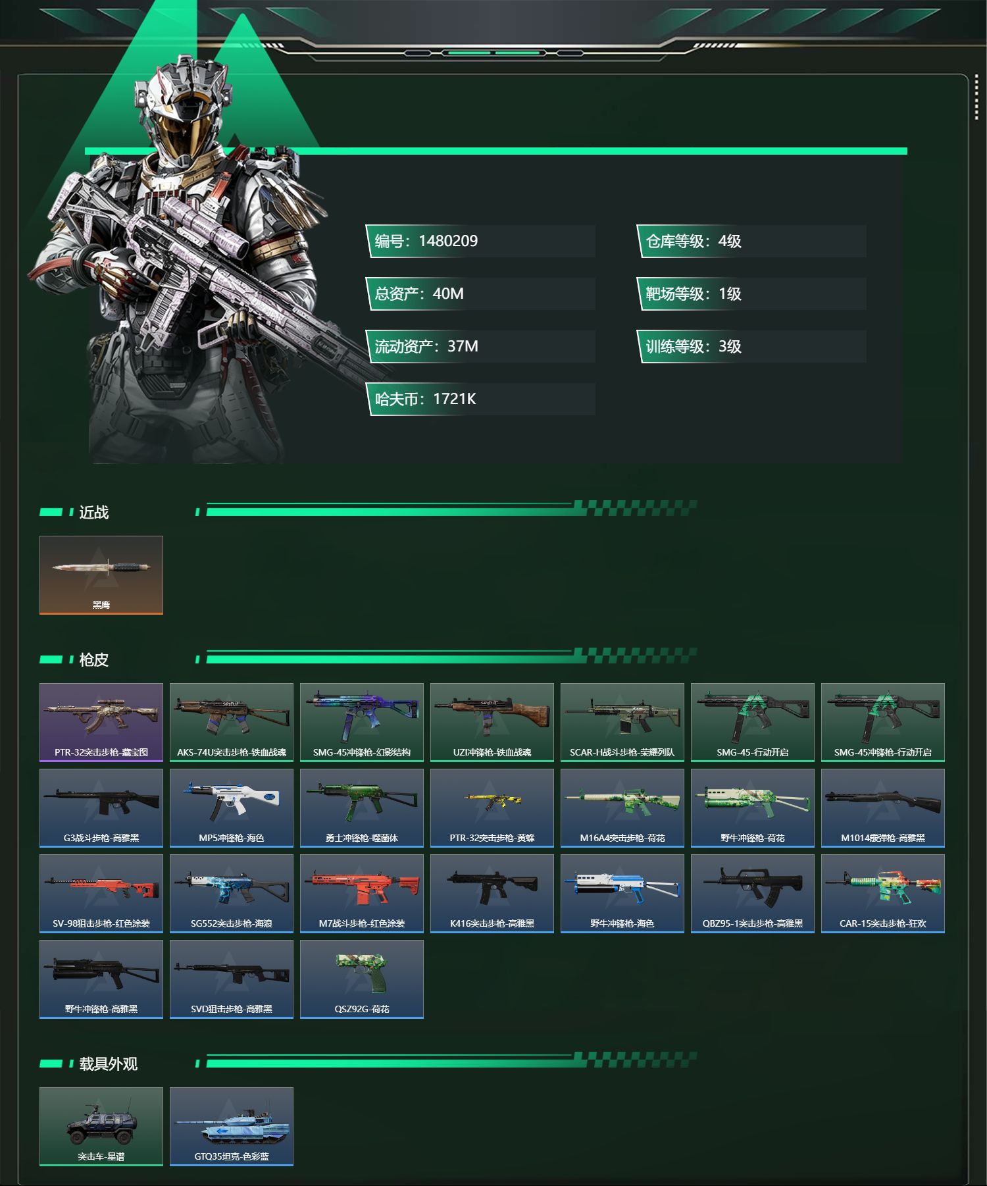987x1186 pixels.
Task: Click the 载具外观 section heading
Action: tap(109, 1064)
